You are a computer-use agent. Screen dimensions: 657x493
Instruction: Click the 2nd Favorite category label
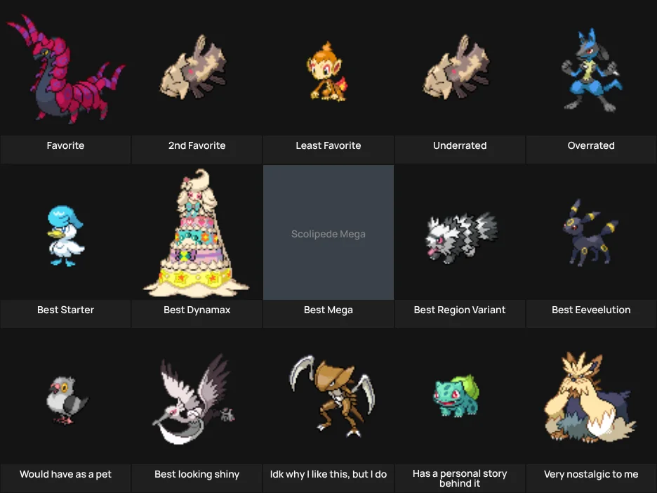pos(197,145)
